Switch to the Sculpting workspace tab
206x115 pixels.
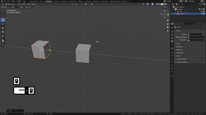(56, 2)
